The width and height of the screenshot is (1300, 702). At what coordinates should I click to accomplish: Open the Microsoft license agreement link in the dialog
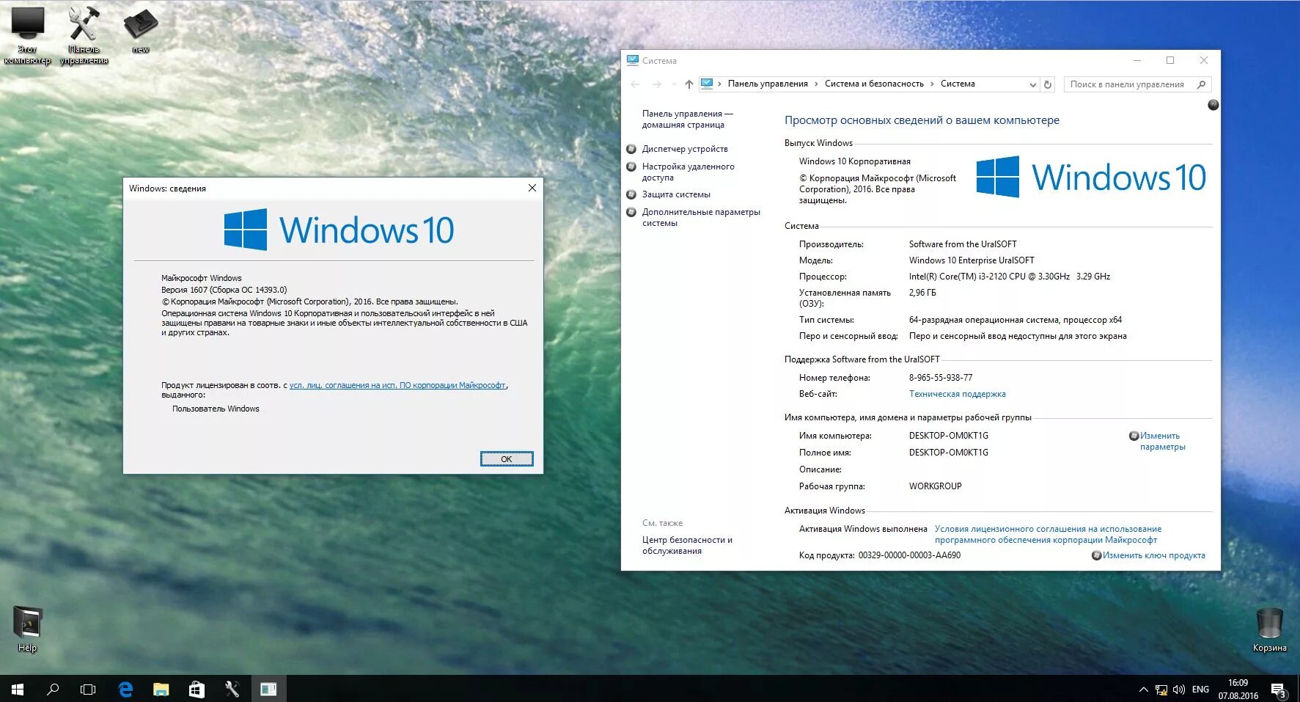pos(397,385)
